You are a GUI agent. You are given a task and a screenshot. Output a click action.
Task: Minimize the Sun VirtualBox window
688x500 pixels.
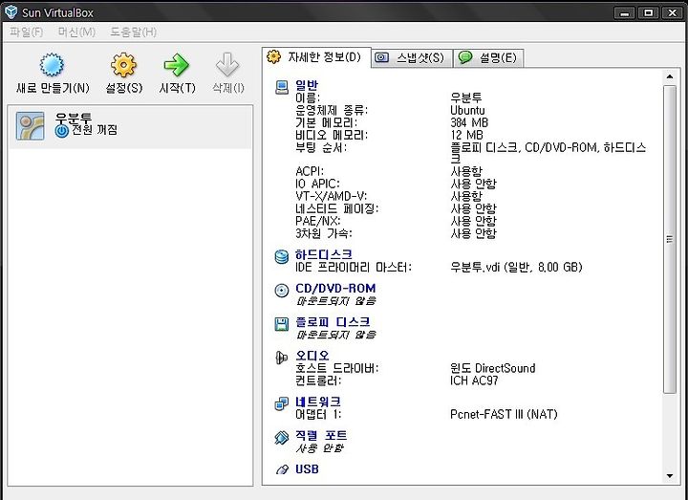tap(624, 12)
